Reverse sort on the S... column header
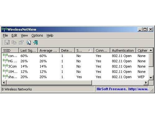The height and width of the screenshot is (119, 155). point(84,51)
